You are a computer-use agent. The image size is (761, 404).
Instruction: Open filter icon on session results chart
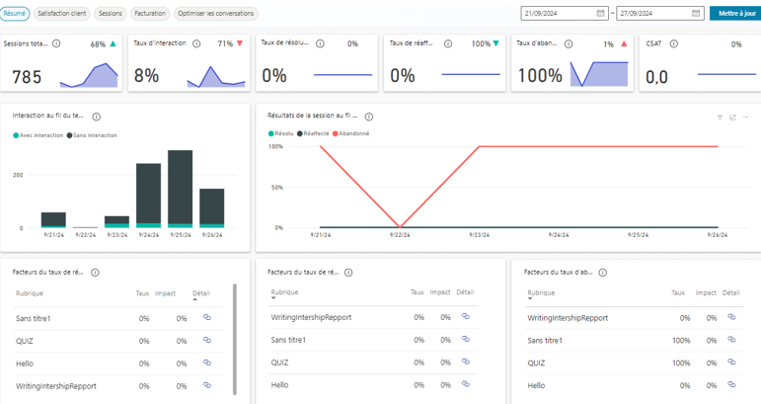[720, 117]
